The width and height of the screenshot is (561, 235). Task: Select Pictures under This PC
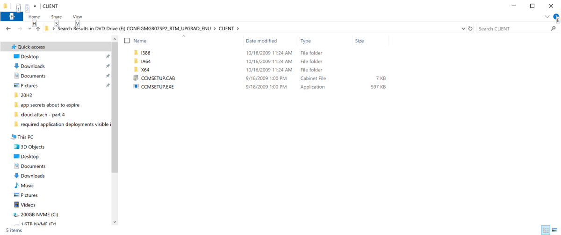tap(29, 195)
